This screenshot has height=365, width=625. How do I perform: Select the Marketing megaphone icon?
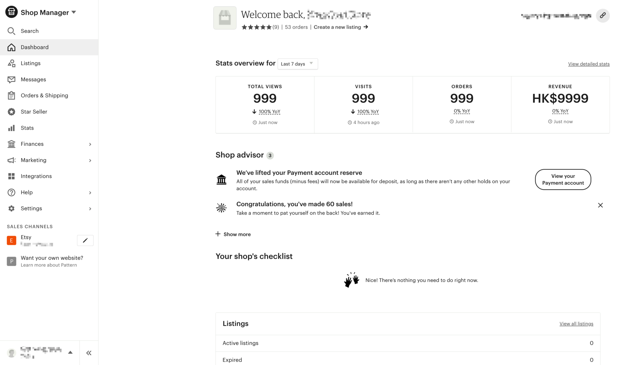tap(11, 160)
